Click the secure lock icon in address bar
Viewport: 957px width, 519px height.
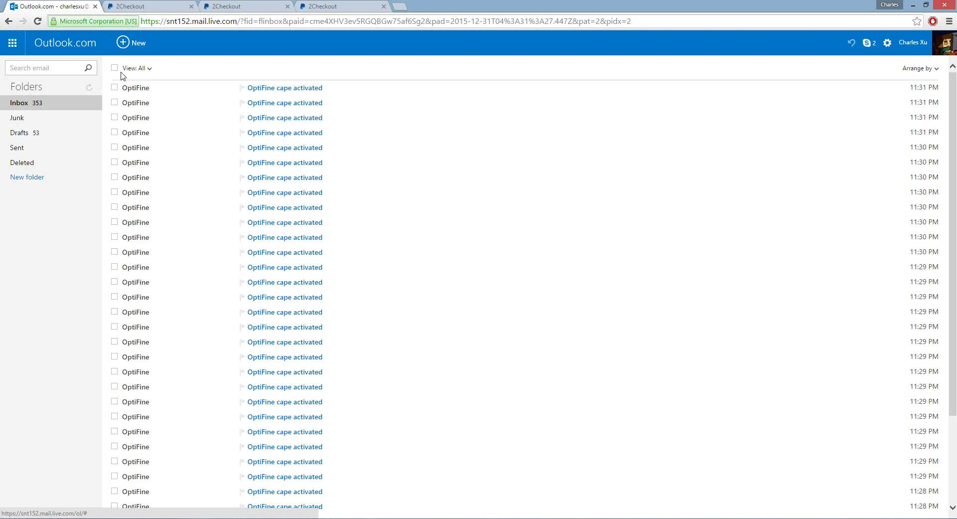click(54, 21)
